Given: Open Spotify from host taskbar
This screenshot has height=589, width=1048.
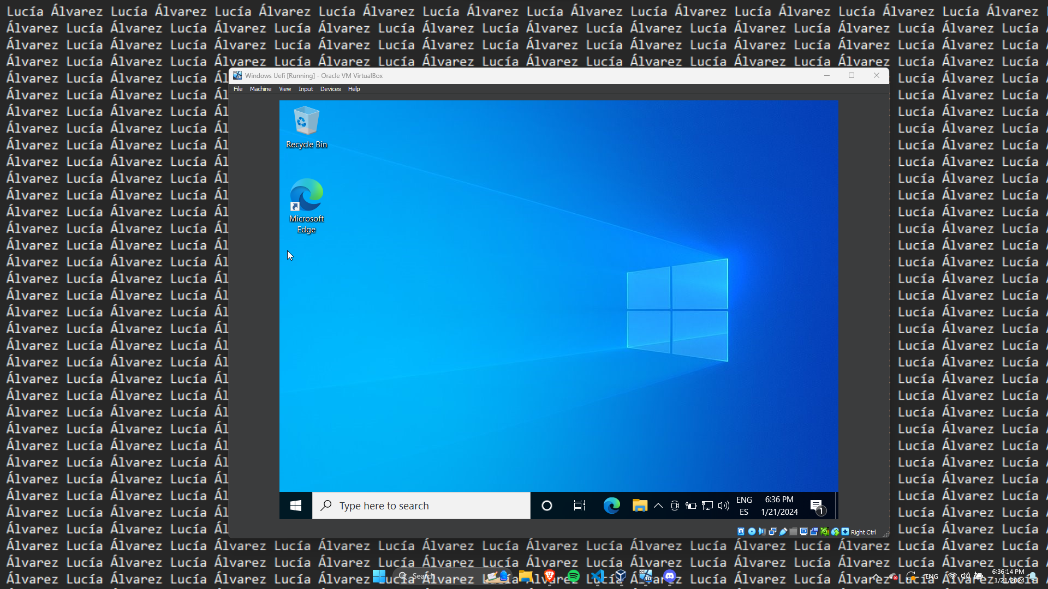Looking at the screenshot, I should [573, 576].
